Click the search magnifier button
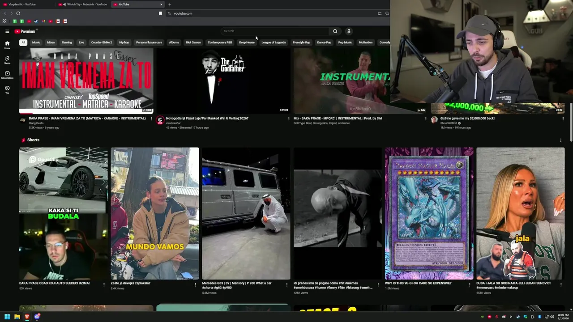573x322 pixels. (x=335, y=31)
